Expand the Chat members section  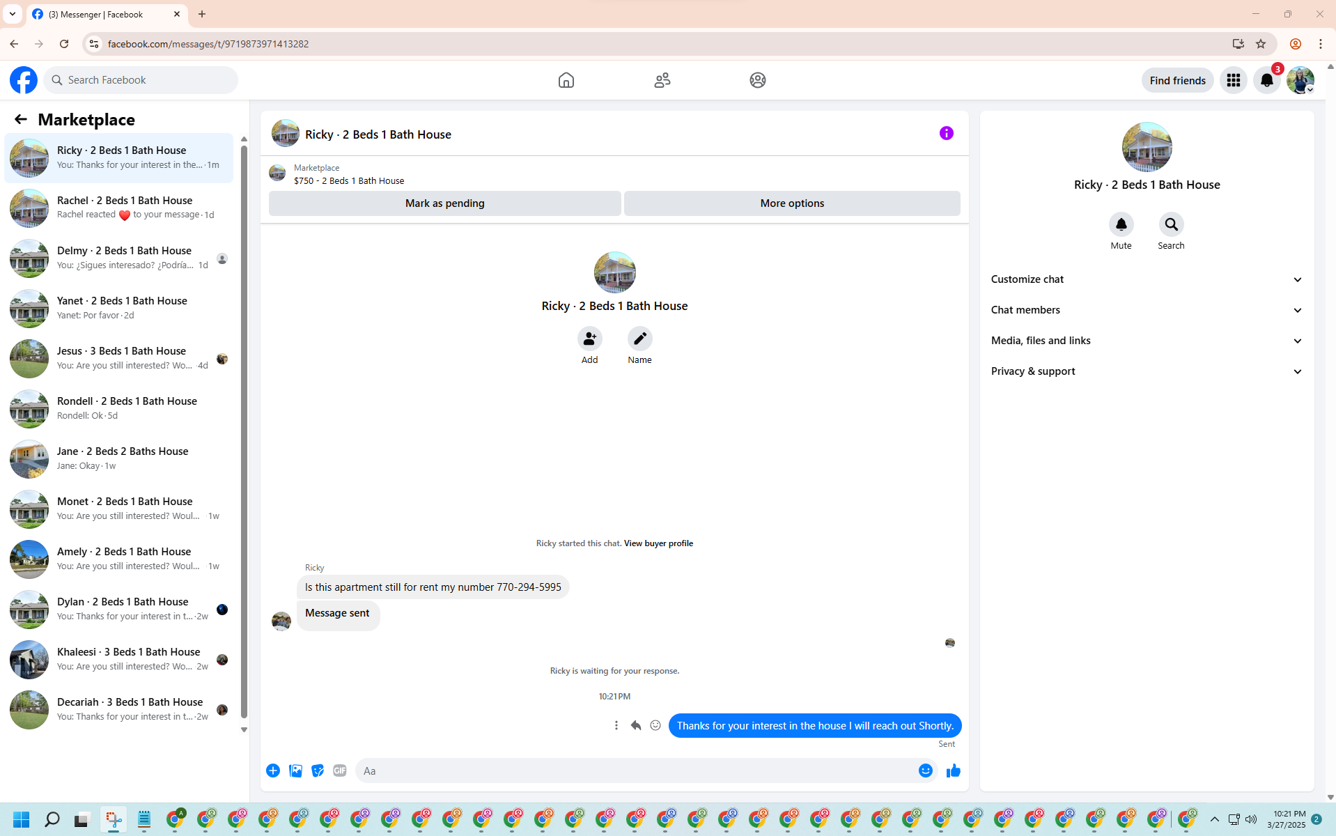[1147, 310]
